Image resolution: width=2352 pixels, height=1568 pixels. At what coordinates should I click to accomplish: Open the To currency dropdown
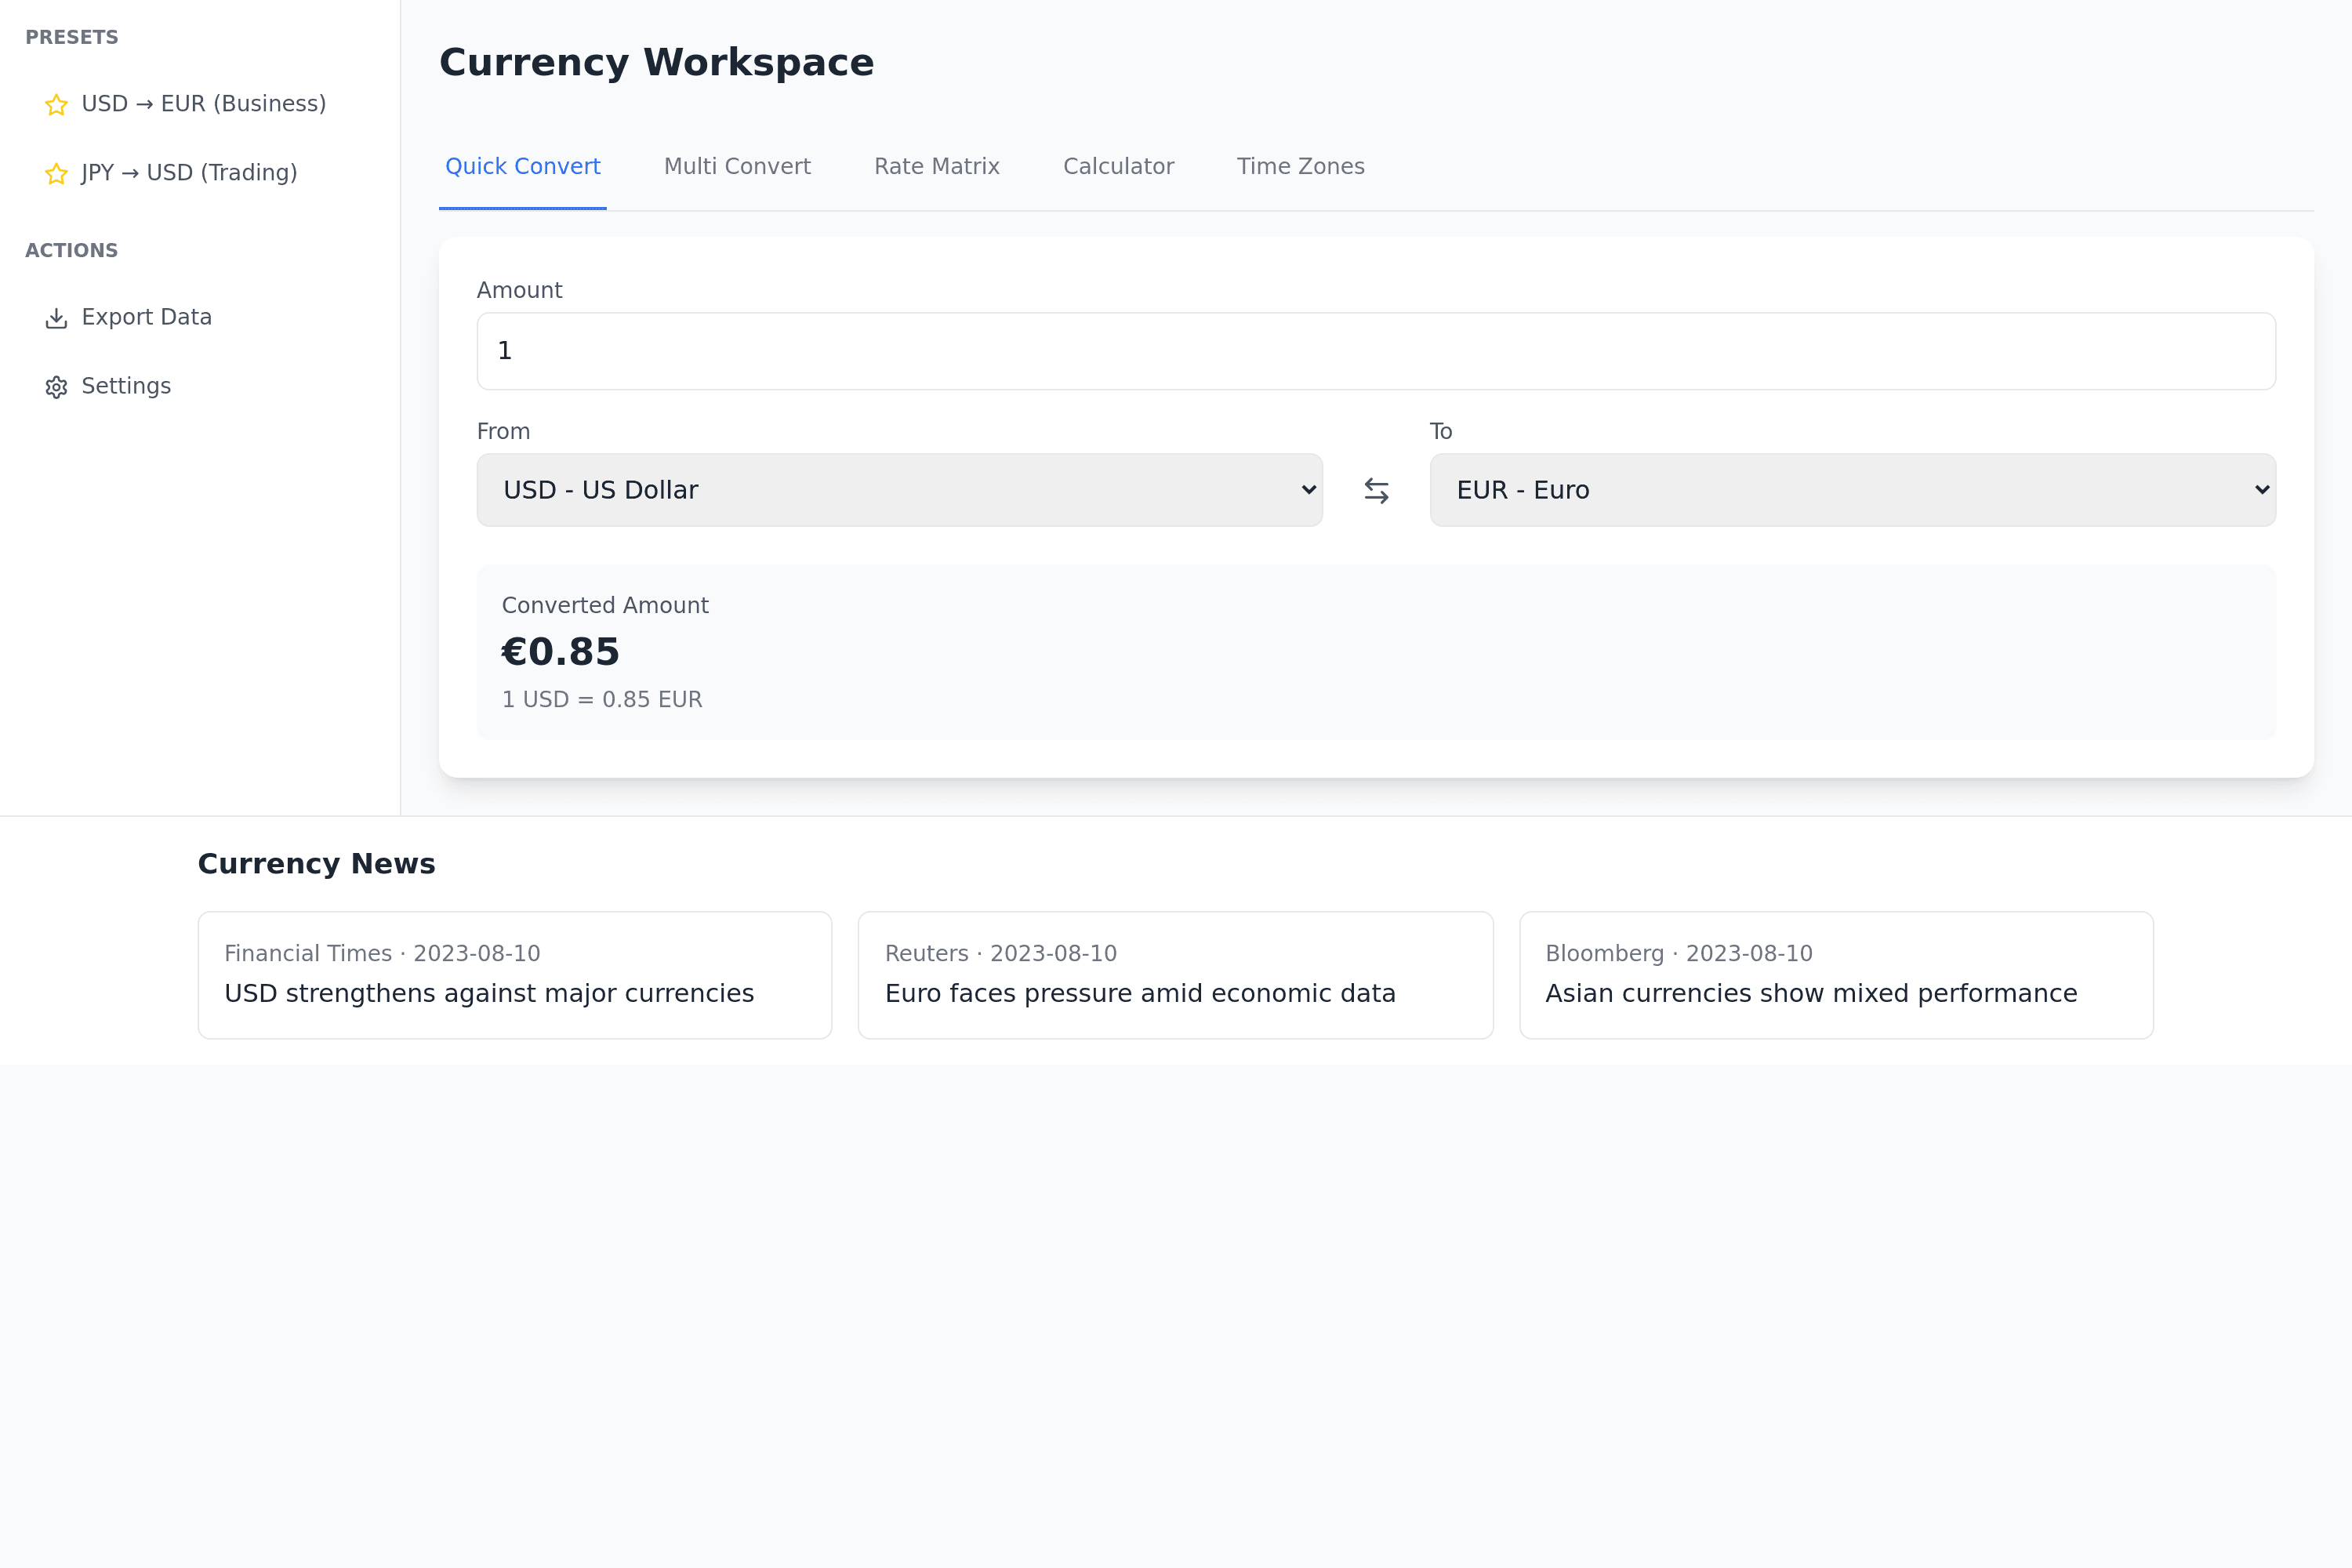[x=1852, y=490]
